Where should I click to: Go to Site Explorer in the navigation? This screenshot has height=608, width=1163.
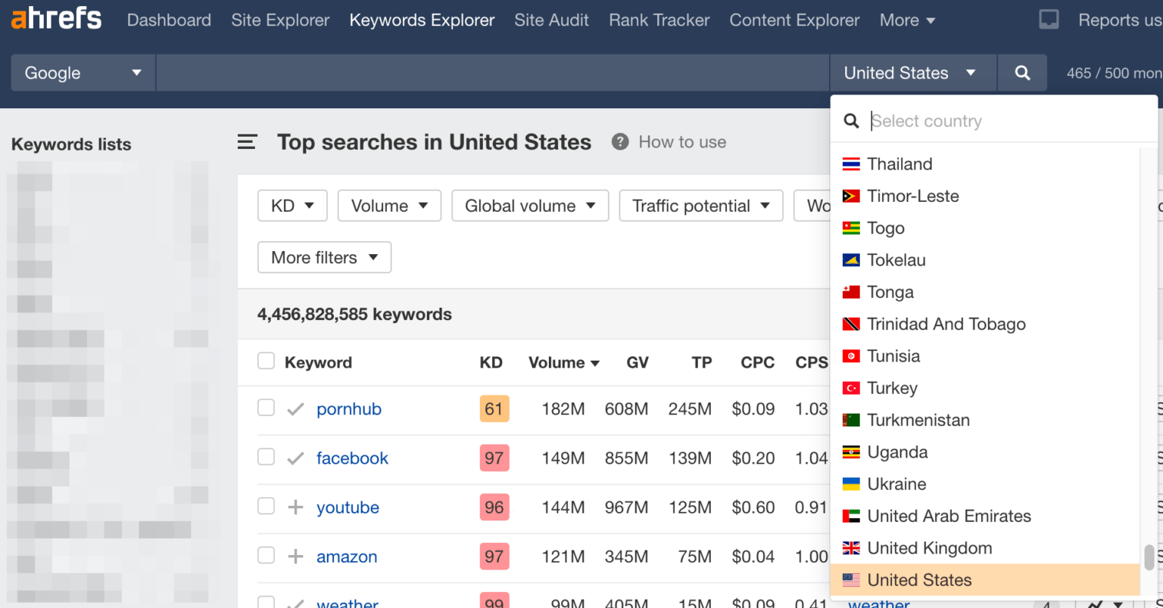click(280, 20)
